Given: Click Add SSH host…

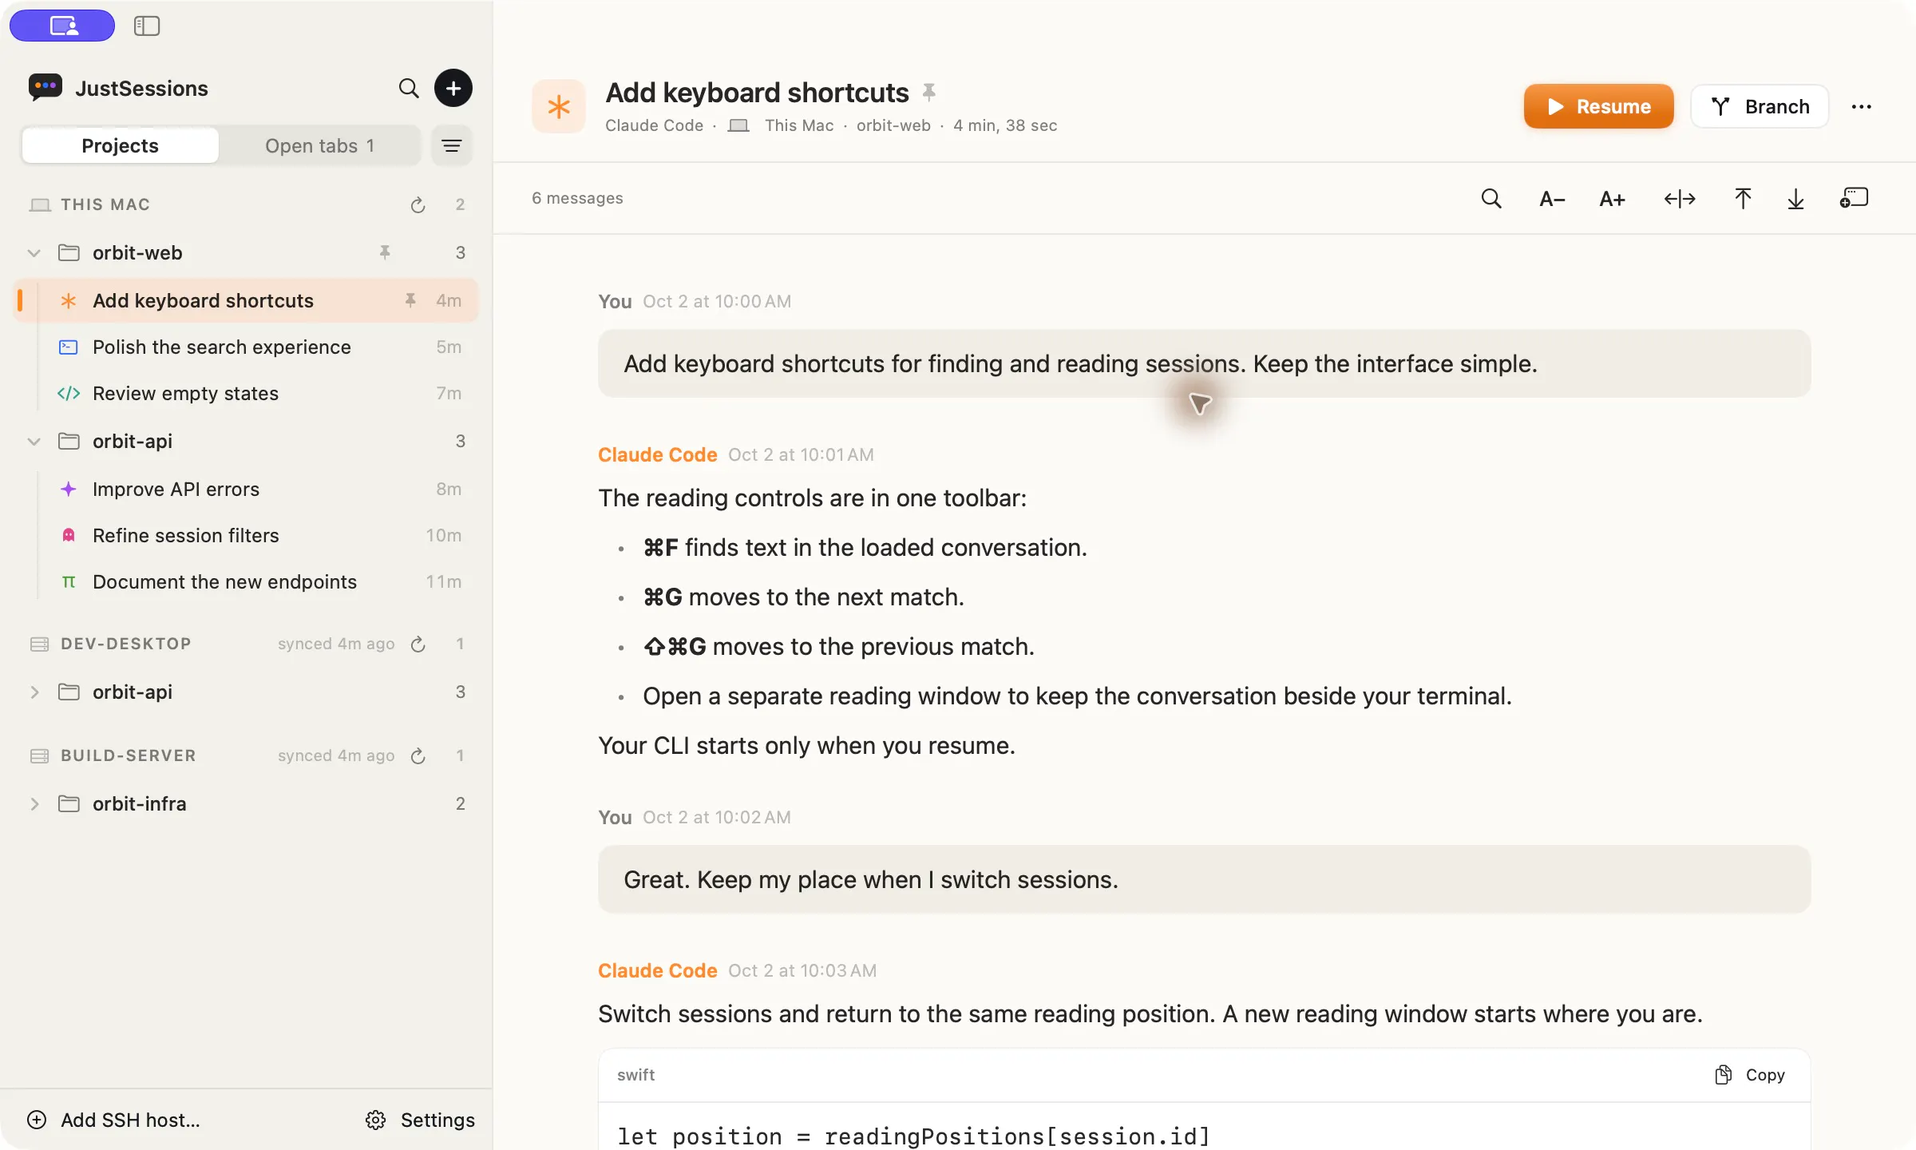Looking at the screenshot, I should tap(113, 1120).
